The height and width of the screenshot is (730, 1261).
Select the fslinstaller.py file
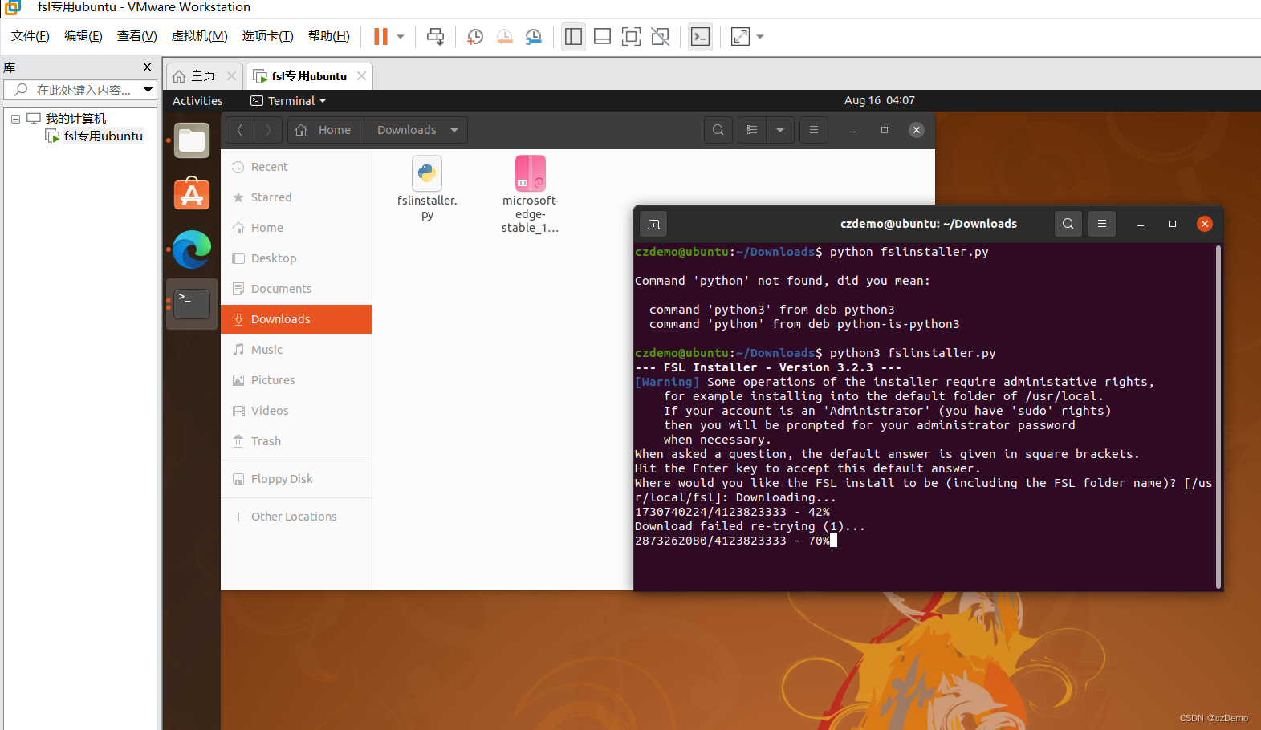427,188
